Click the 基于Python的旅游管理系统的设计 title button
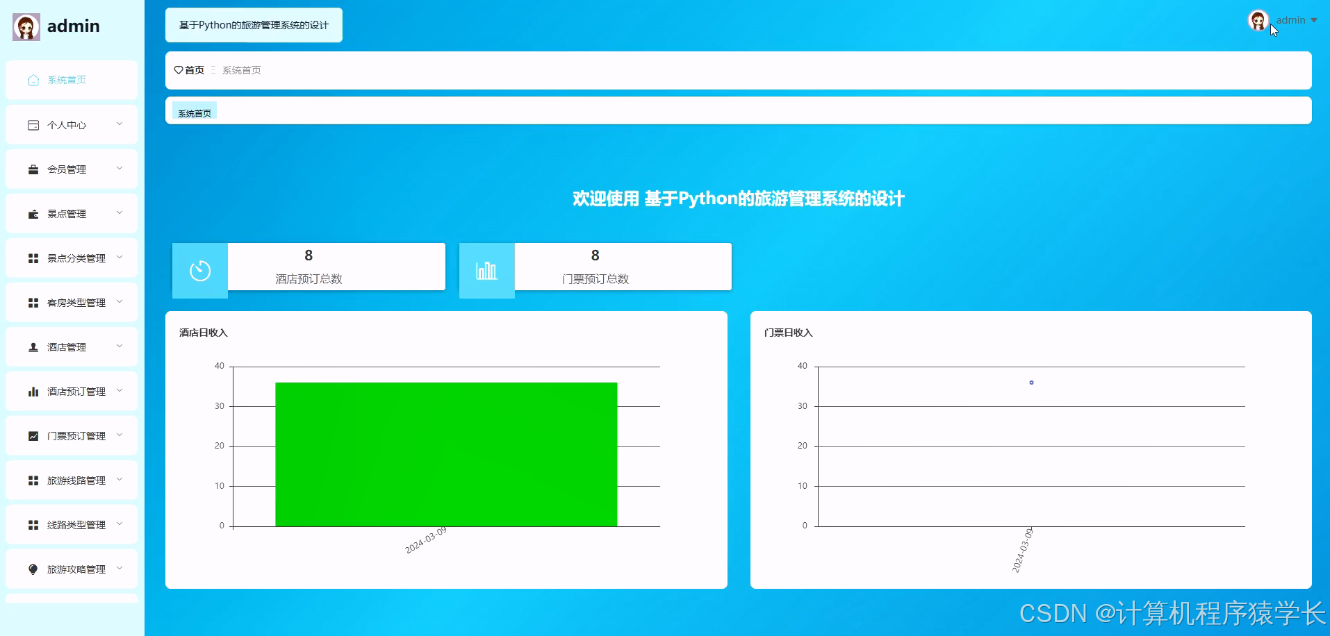 pyautogui.click(x=254, y=24)
